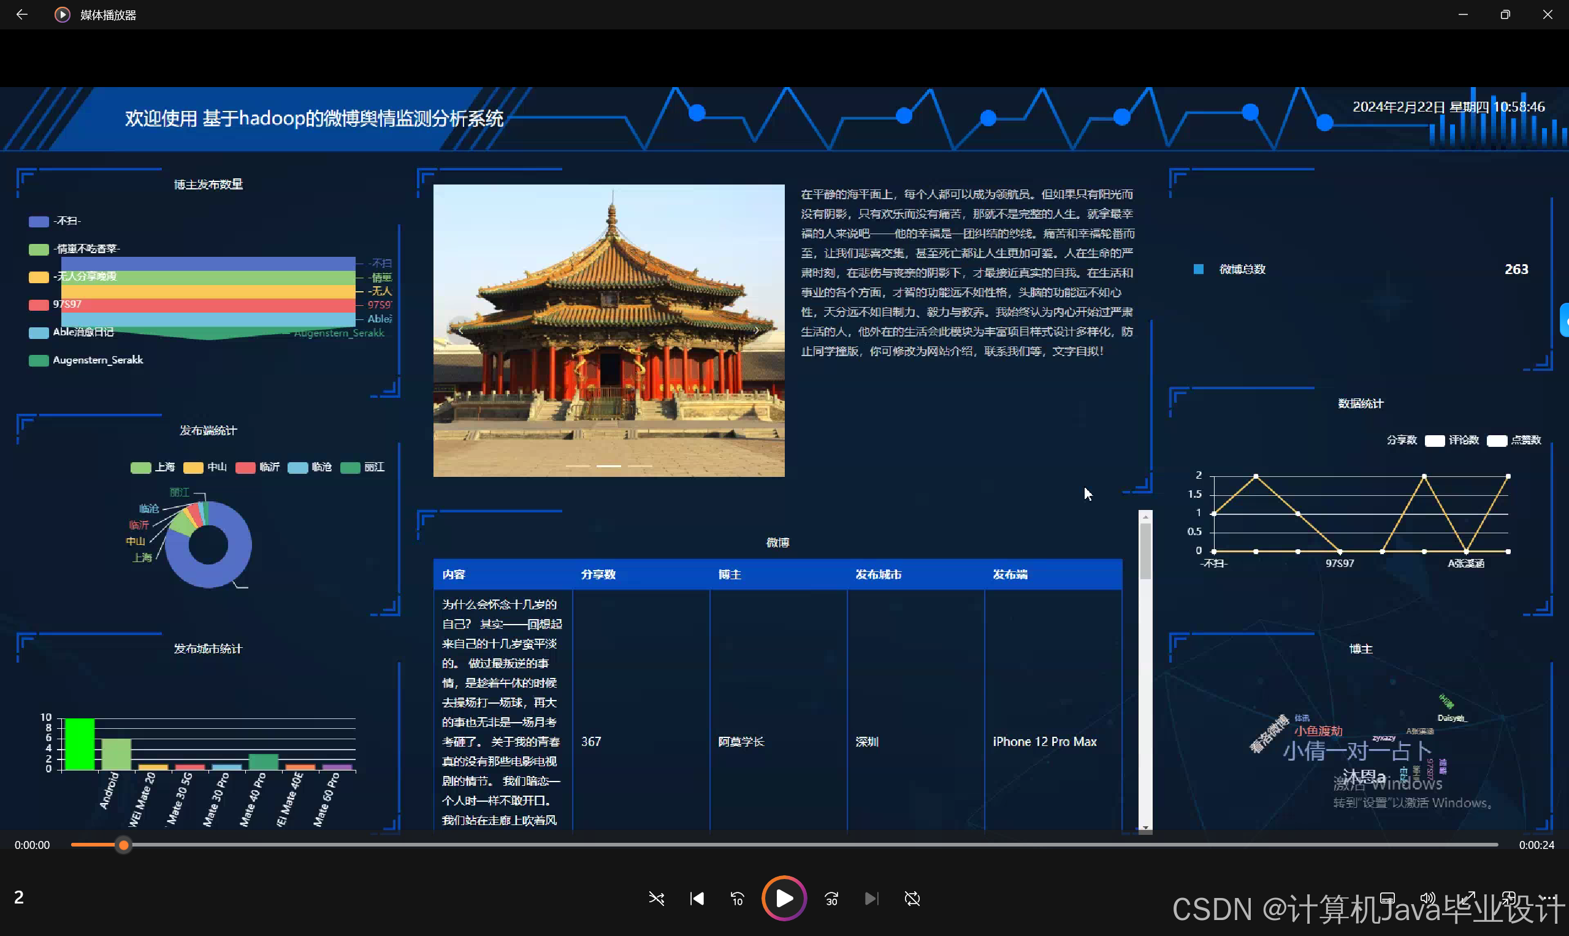The height and width of the screenshot is (936, 1569).
Task: Toggle shuffle mode in media player
Action: (656, 898)
